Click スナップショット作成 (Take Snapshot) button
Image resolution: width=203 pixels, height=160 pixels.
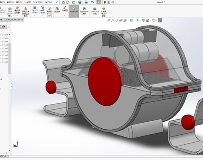pos(95,11)
